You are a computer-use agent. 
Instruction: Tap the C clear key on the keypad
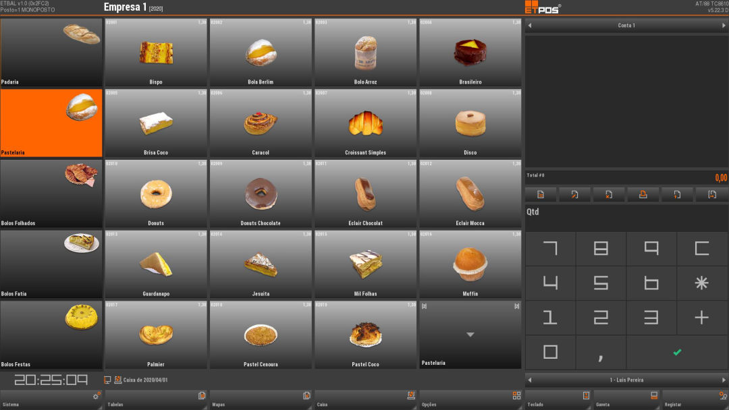702,248
